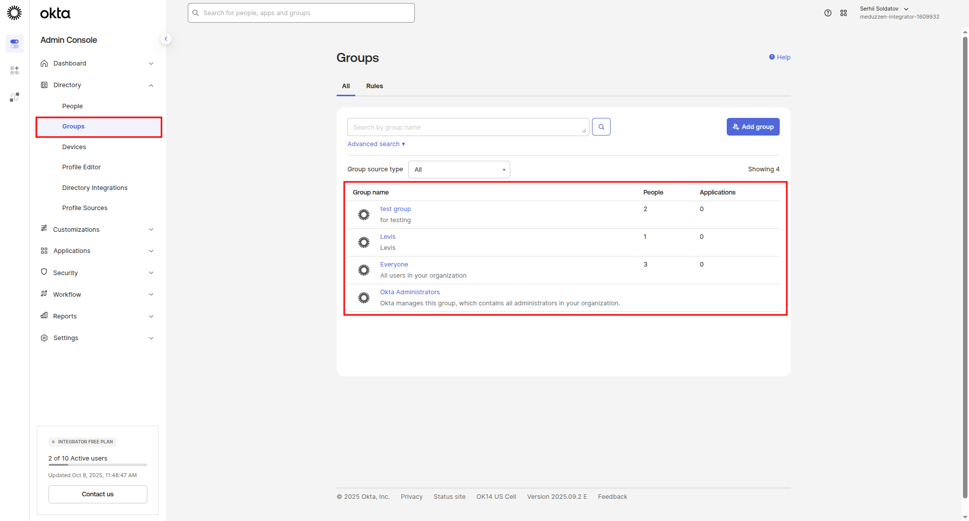Click the test group logo icon
Image resolution: width=969 pixels, height=521 pixels.
coord(364,215)
